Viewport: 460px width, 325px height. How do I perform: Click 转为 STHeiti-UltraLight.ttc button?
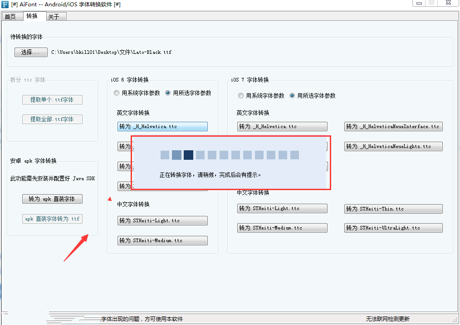coord(393,228)
